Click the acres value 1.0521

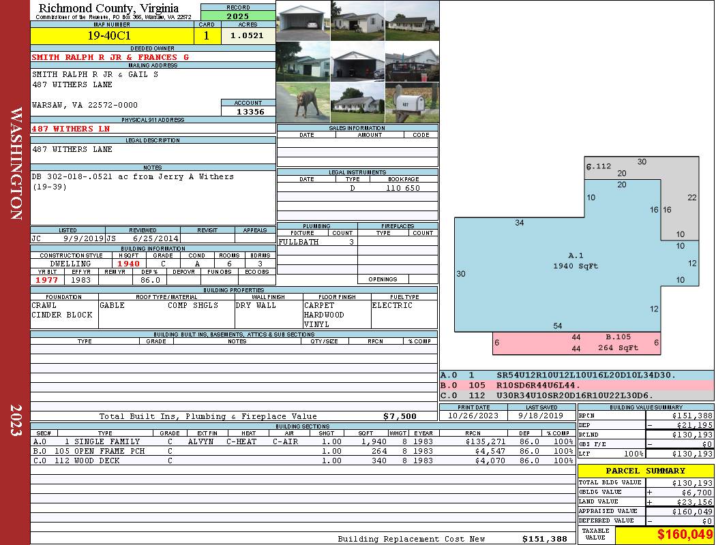pyautogui.click(x=248, y=36)
